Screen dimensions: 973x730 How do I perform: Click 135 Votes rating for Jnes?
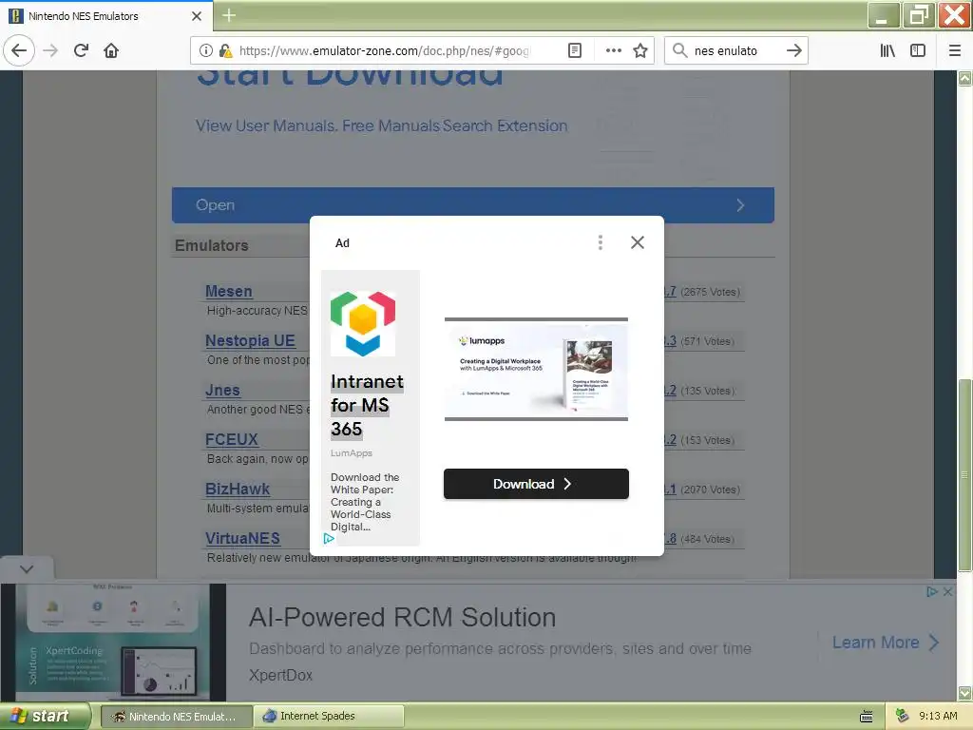click(707, 391)
